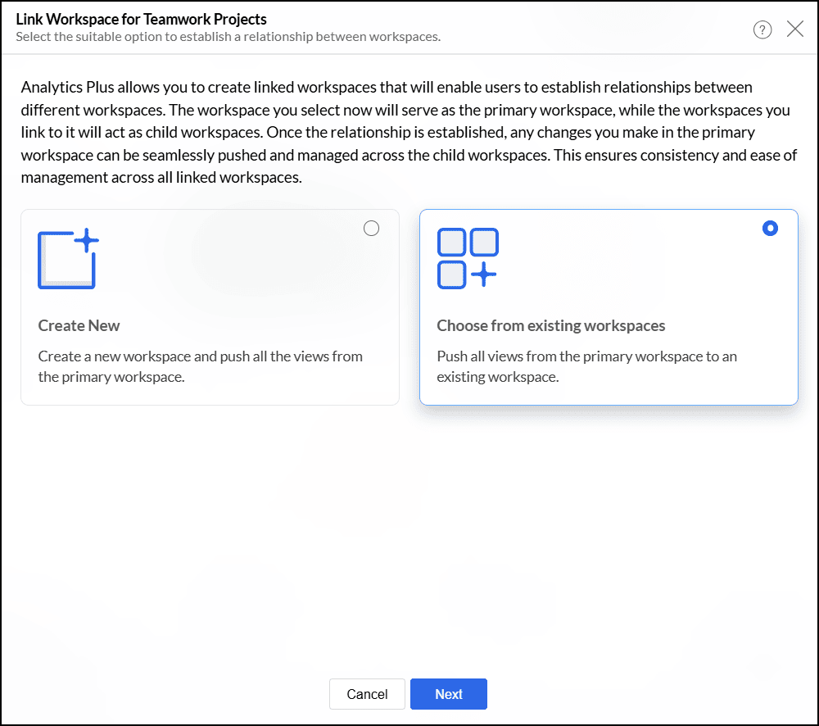
Task: Open the help question mark icon
Action: (762, 30)
